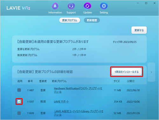
Task: Open the Information bell icon
Action: (x=55, y=6)
